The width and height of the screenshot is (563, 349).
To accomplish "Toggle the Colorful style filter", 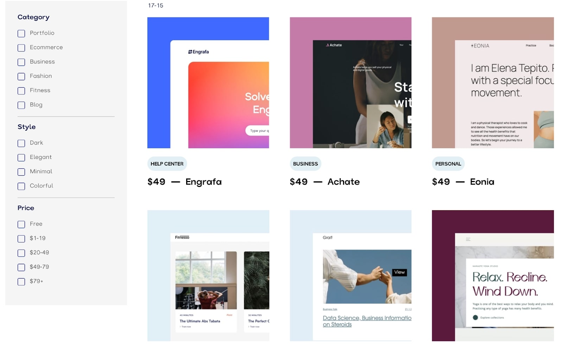I will pyautogui.click(x=21, y=186).
